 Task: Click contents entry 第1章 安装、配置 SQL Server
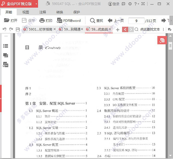56,104
